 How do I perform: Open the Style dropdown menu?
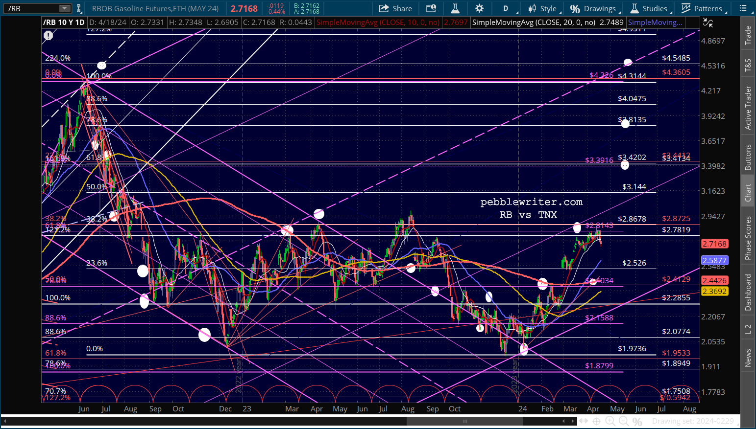coord(543,8)
